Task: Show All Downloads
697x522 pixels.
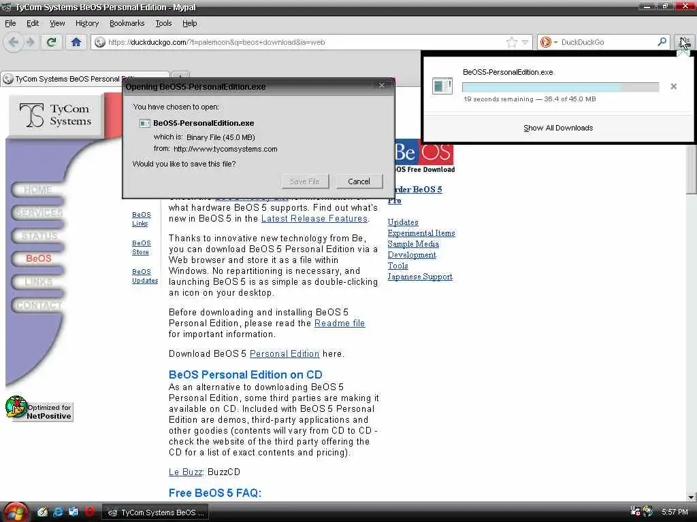Action: click(558, 128)
